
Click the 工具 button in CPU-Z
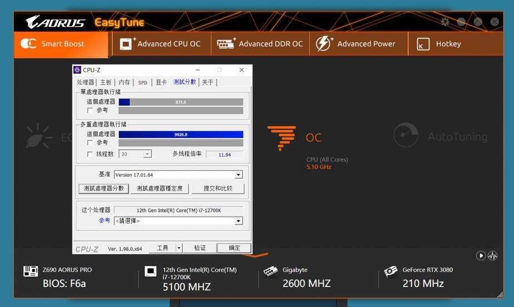point(162,248)
